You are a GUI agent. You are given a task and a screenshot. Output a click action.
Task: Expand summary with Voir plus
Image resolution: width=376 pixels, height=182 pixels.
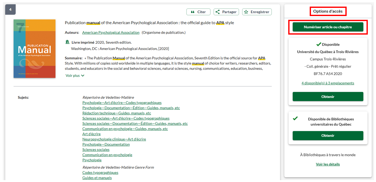[x=75, y=75]
